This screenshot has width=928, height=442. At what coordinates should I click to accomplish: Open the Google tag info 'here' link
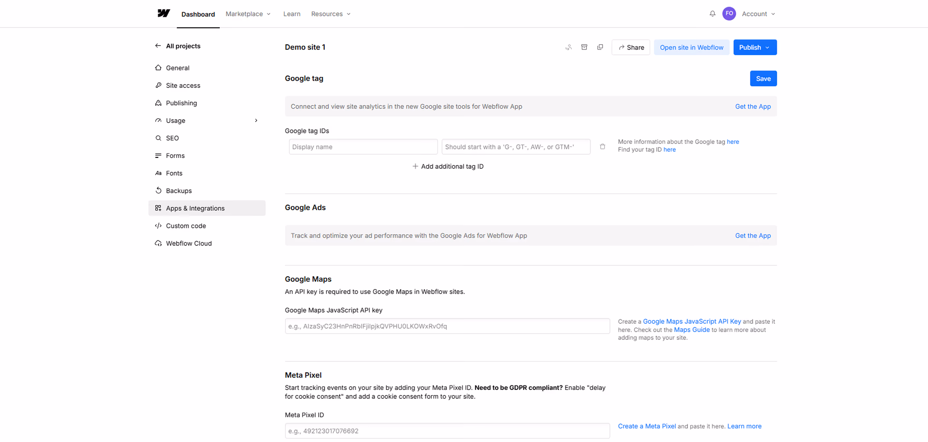(x=733, y=142)
